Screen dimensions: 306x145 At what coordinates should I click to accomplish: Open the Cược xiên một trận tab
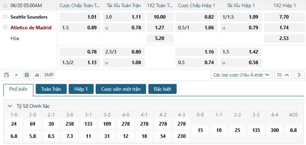click(121, 89)
